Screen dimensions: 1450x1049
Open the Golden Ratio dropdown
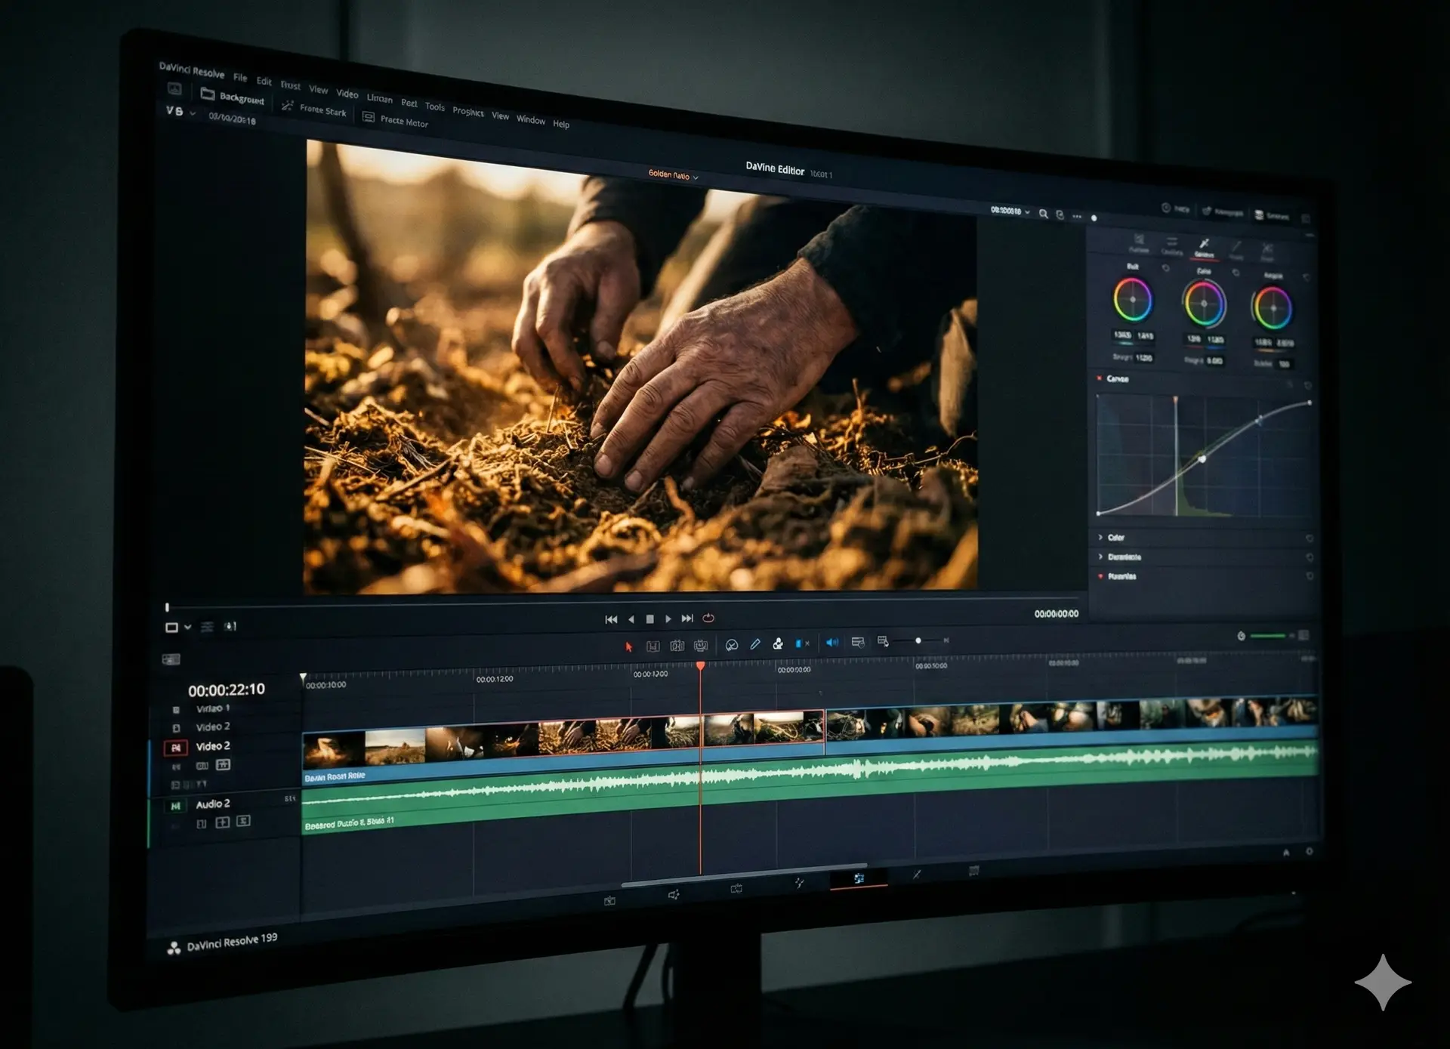pyautogui.click(x=673, y=175)
